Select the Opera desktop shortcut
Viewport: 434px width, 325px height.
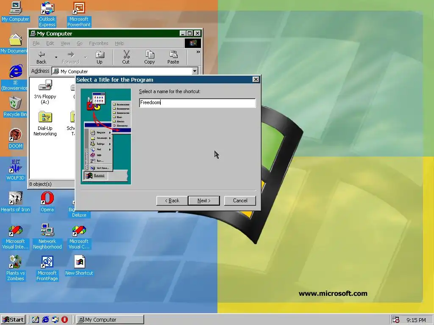point(47,202)
